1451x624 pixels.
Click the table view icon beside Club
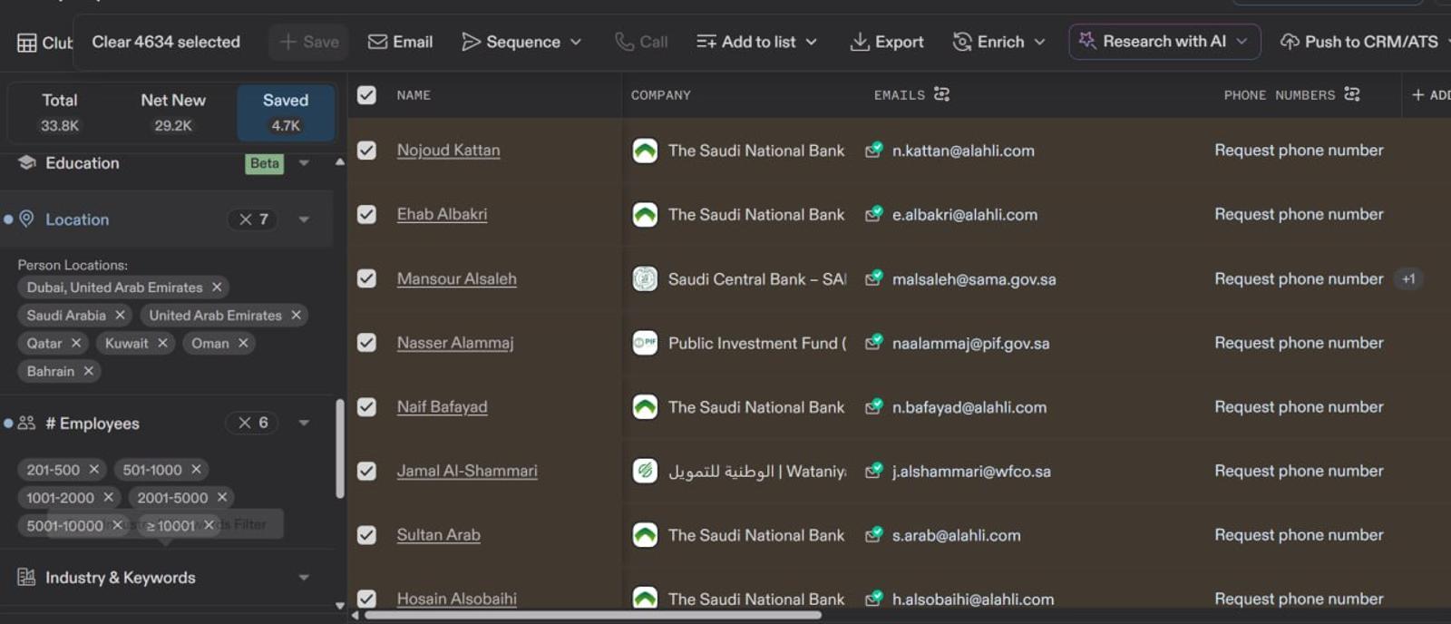pos(27,43)
